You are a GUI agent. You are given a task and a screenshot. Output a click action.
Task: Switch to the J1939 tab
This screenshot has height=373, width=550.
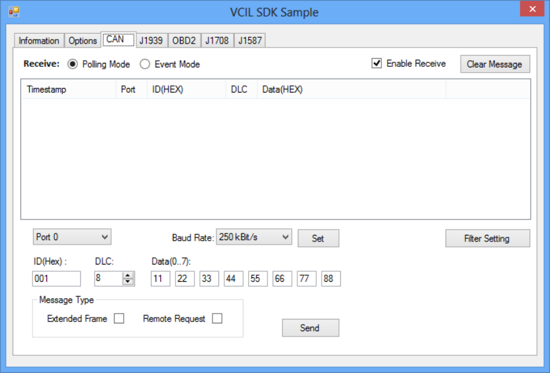[x=151, y=40]
